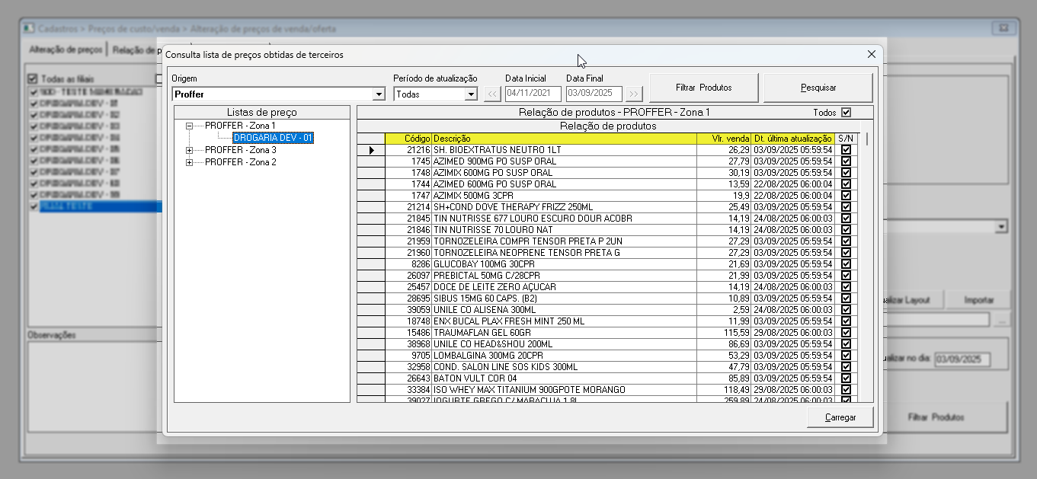Click the Filtrar Produtos button in dialog
The image size is (1037, 479).
[703, 88]
